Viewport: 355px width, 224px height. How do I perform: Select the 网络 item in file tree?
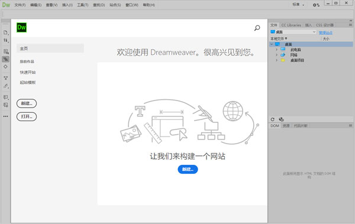293,55
